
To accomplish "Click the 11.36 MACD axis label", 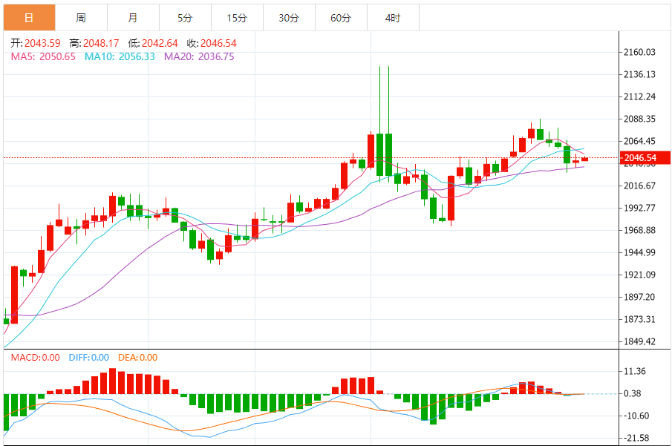I will pyautogui.click(x=635, y=372).
